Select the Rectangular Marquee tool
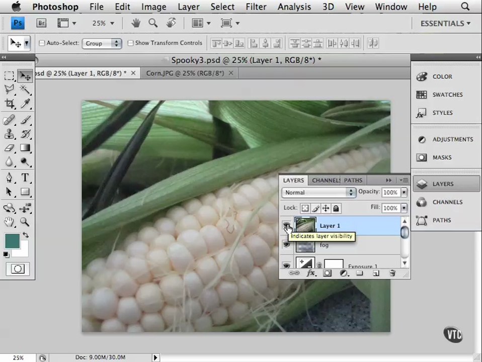The height and width of the screenshot is (362, 482). [9, 75]
